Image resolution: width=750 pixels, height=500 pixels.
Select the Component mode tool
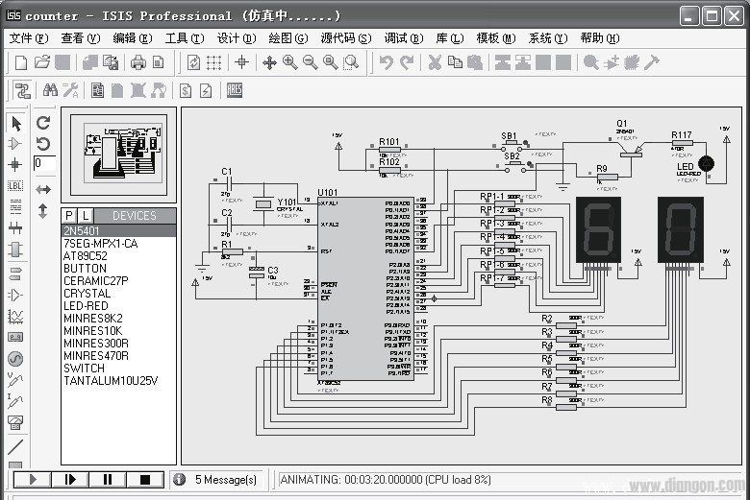coord(15,144)
